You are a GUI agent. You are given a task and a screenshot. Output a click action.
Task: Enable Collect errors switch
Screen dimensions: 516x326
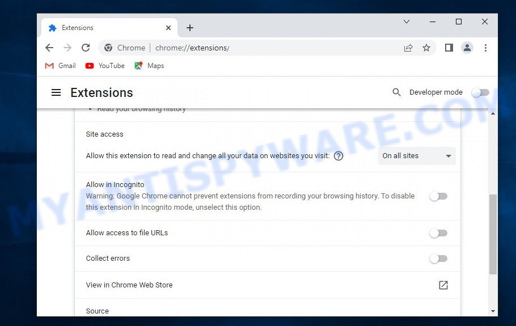[438, 259]
